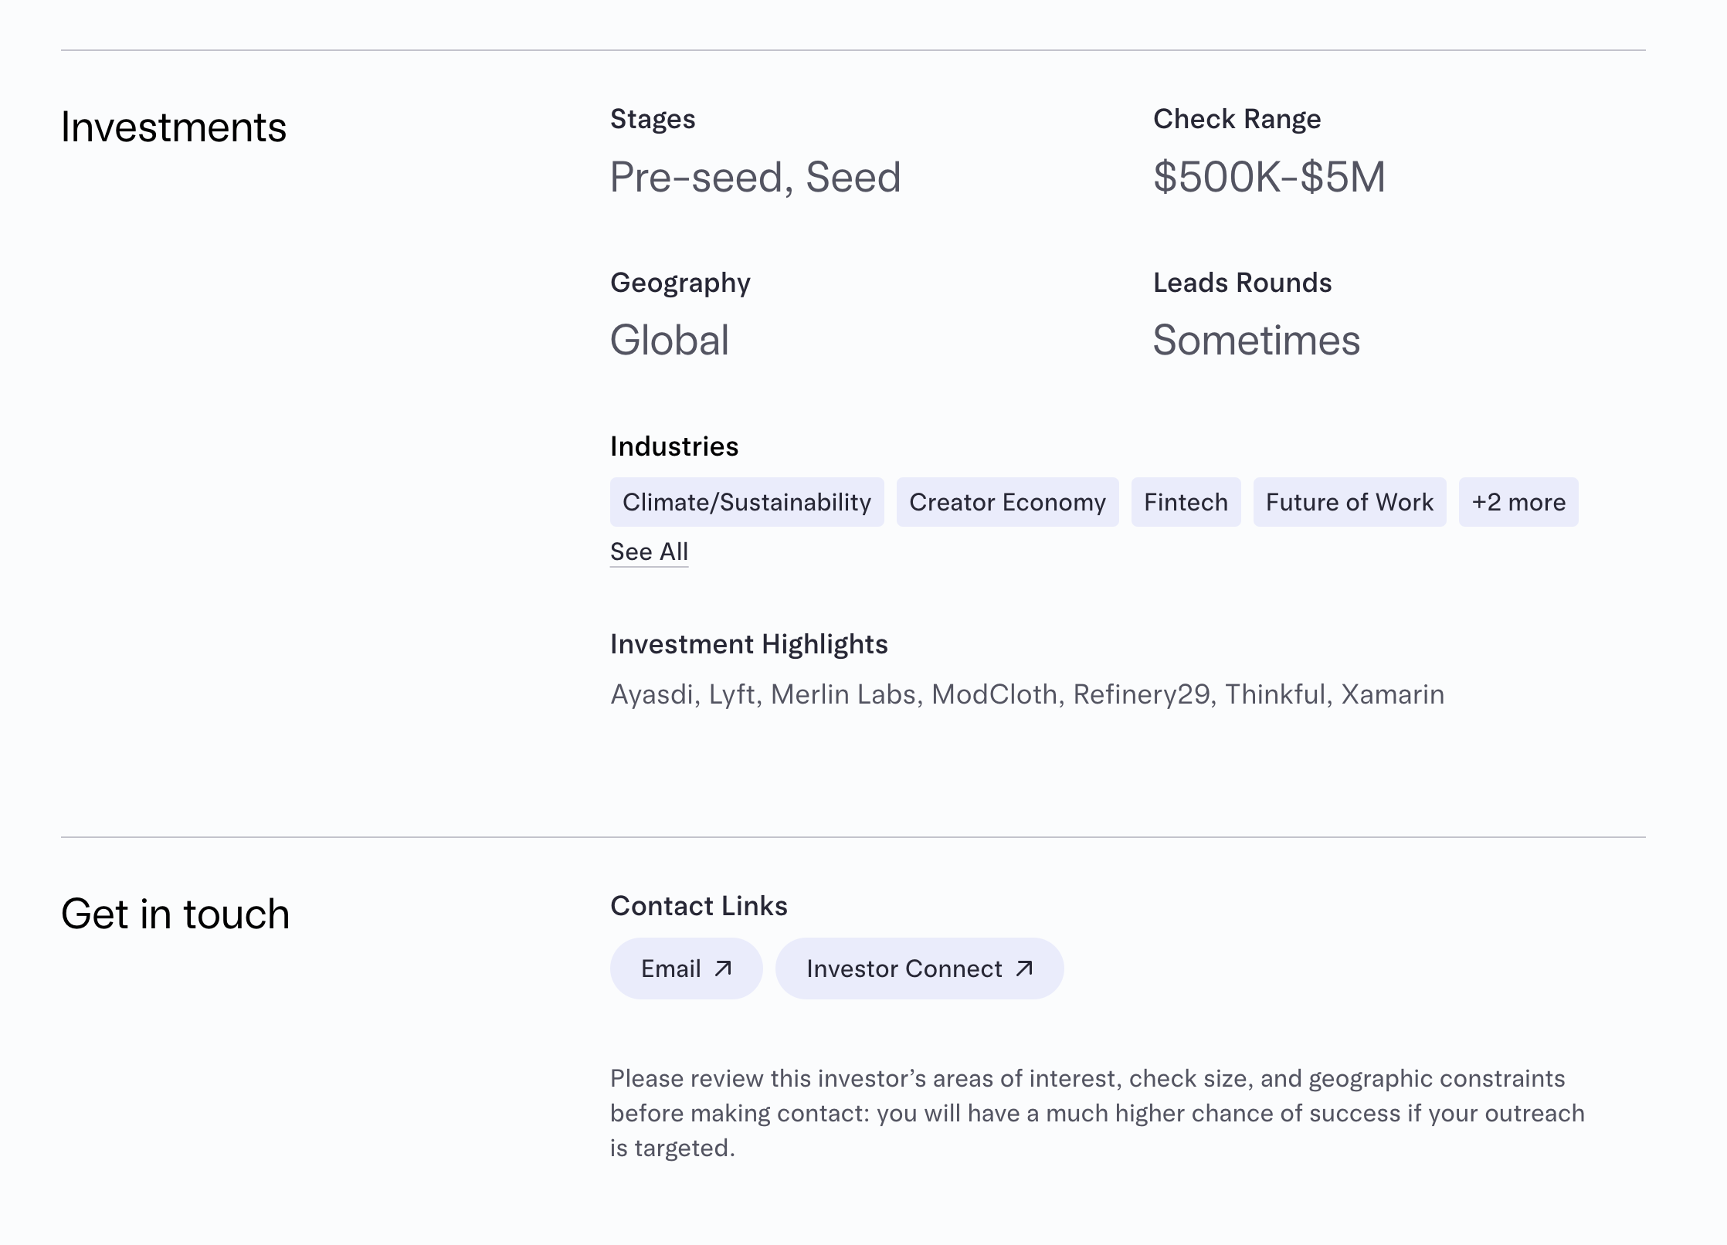Click the Industries label

point(673,446)
